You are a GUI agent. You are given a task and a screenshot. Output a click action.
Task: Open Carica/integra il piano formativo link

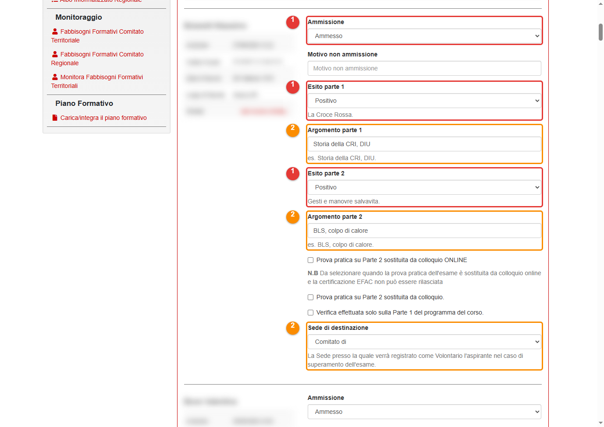coord(103,118)
